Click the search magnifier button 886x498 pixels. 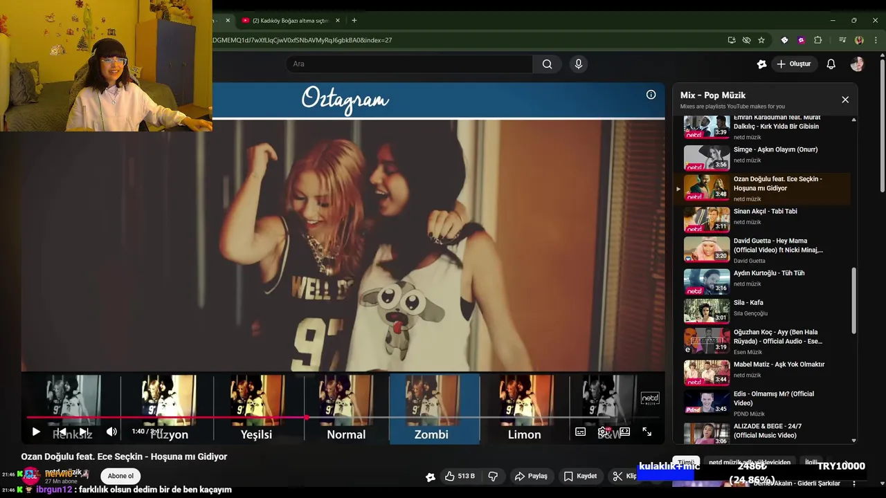(547, 64)
